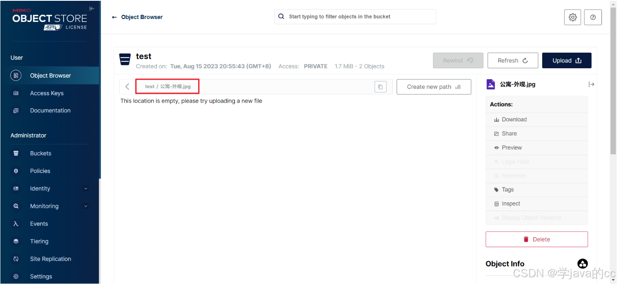Download the selected object
The width and height of the screenshot is (617, 284).
tap(537, 119)
